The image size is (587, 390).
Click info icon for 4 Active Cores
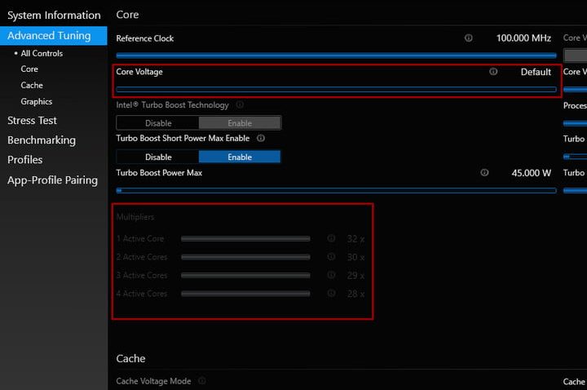[331, 293]
